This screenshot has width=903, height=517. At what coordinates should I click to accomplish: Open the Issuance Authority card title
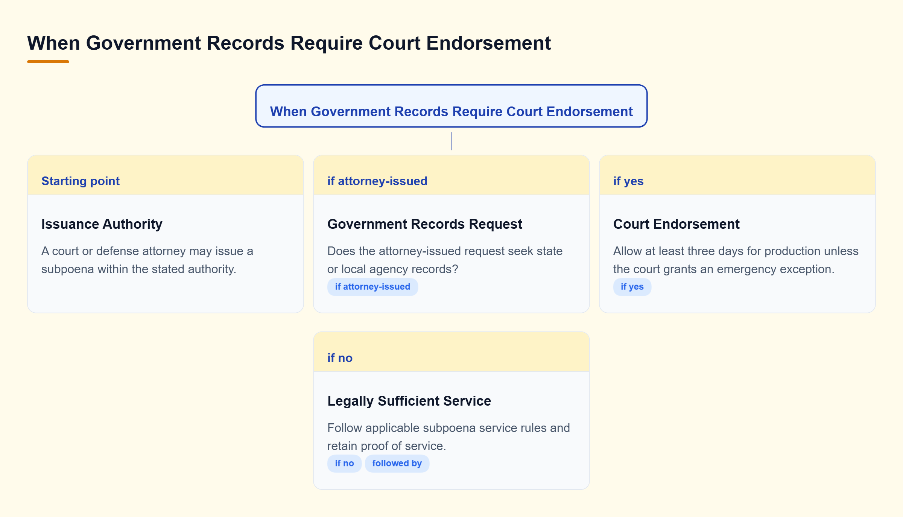pos(102,224)
